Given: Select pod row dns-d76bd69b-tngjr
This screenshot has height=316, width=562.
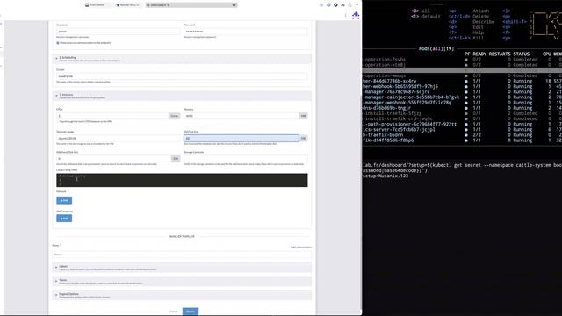Looking at the screenshot, I should click(x=462, y=108).
